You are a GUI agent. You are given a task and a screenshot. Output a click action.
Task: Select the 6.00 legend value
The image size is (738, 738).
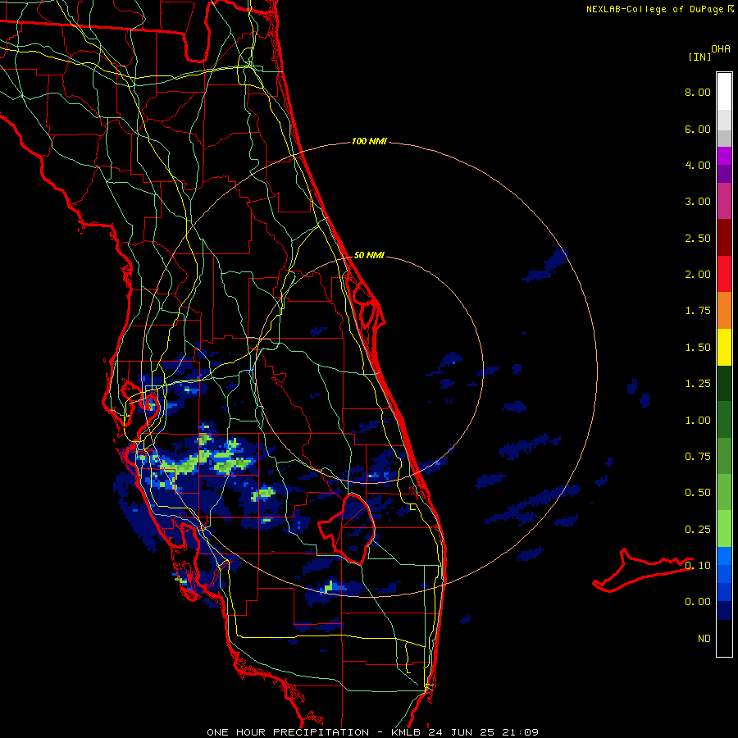pos(698,129)
